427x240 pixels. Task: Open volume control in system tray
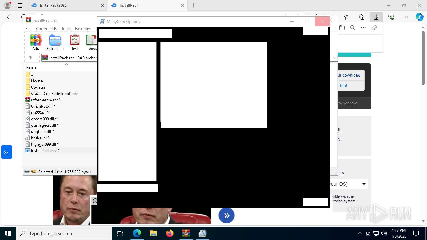[x=384, y=233]
